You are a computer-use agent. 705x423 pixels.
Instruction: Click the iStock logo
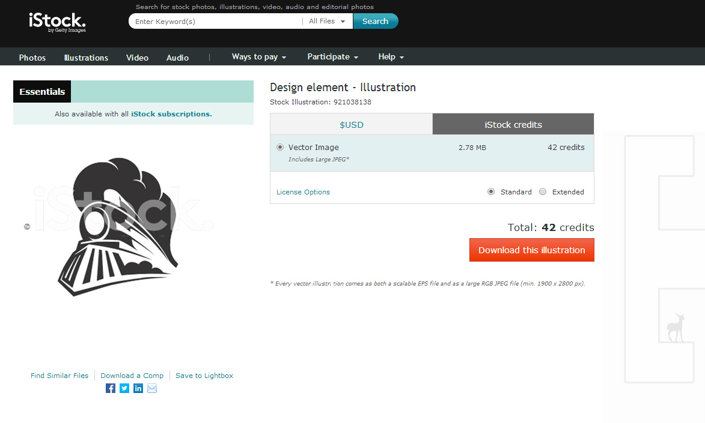click(57, 22)
